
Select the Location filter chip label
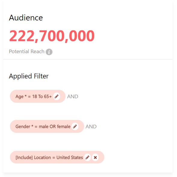pyautogui.click(x=49, y=157)
